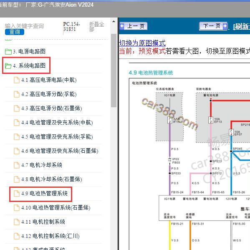Click document icon of 4.4 电池管理及快充系统(中航)
Screen dimensions: 250x250
click(x=17, y=123)
